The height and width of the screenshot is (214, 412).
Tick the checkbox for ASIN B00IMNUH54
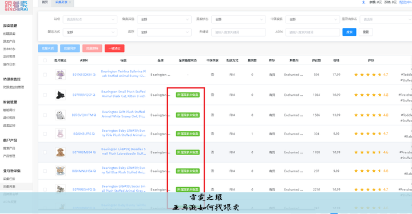tap(45, 171)
